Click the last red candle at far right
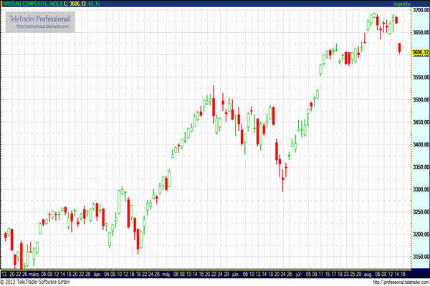The height and width of the screenshot is (286, 430). 400,47
